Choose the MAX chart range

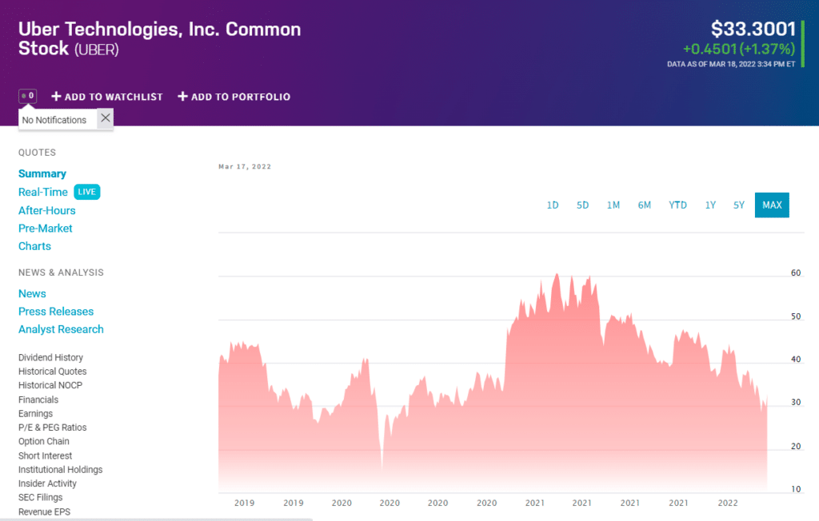pos(772,205)
